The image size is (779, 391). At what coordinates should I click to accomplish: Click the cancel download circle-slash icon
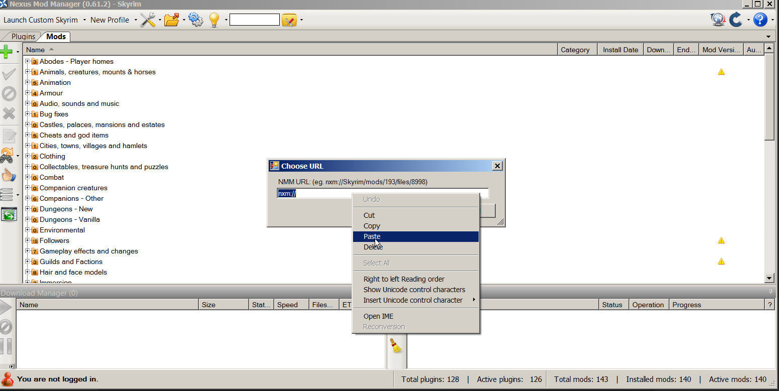[6, 327]
